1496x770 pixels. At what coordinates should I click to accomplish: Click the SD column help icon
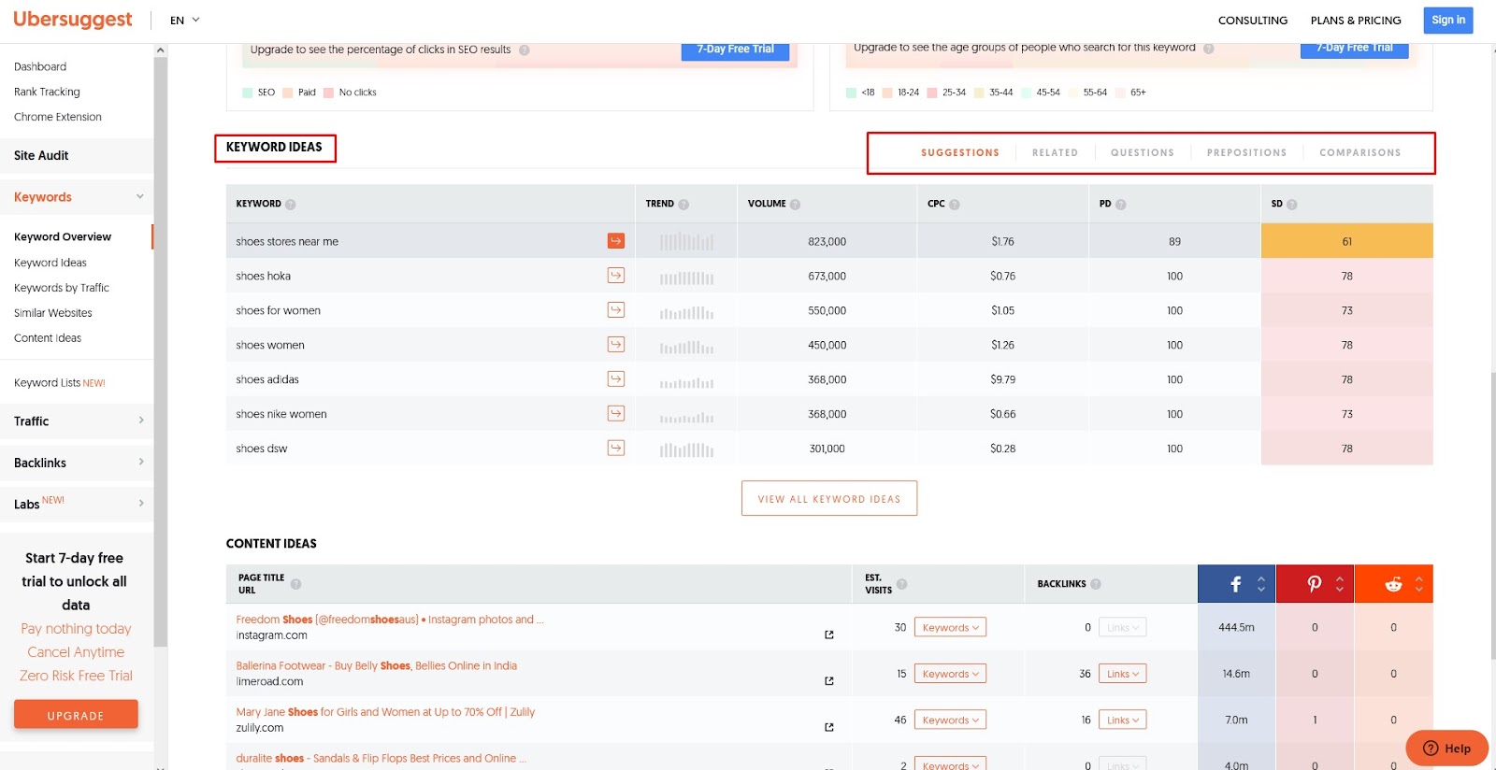coord(1292,205)
